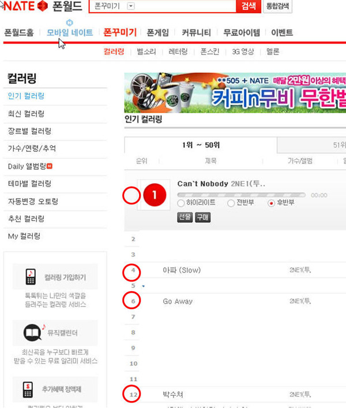
Task: Select the 레터링 sub-menu tab
Action: [x=178, y=51]
